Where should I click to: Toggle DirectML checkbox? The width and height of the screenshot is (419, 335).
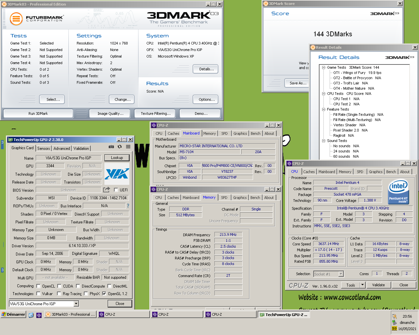(110, 286)
